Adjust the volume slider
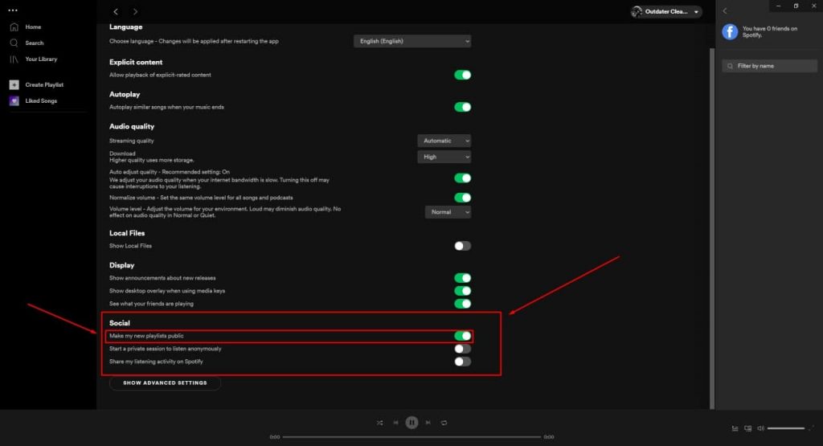The height and width of the screenshot is (446, 823). 786,428
